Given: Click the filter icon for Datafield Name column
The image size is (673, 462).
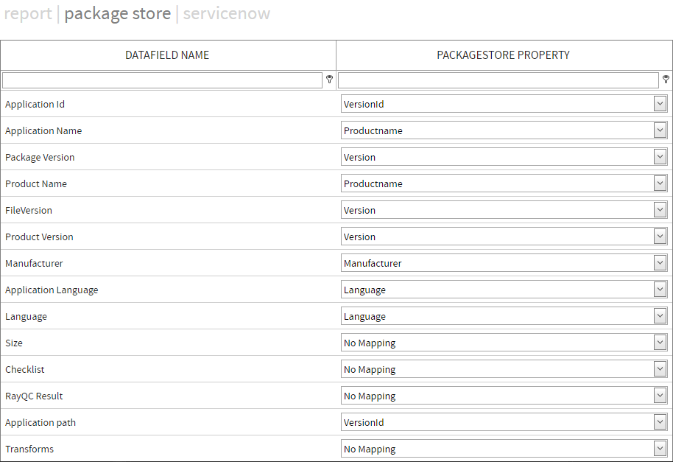Looking at the screenshot, I should click(x=328, y=80).
